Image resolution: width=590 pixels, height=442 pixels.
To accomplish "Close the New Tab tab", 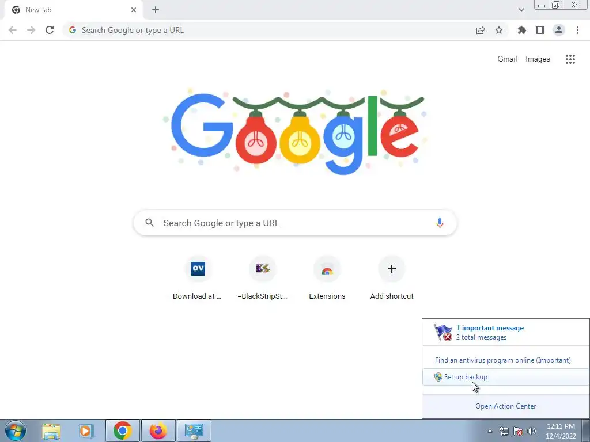I will 134,10.
